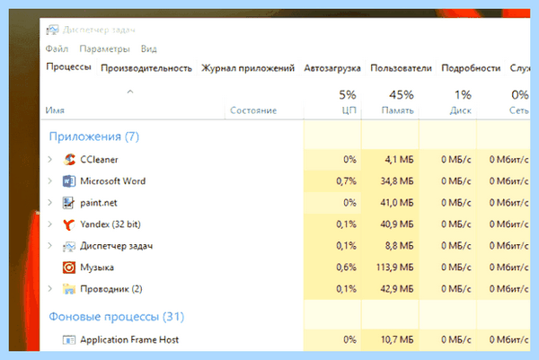Select the Microsoft Word icon
This screenshot has height=360, width=539.
pyautogui.click(x=69, y=181)
